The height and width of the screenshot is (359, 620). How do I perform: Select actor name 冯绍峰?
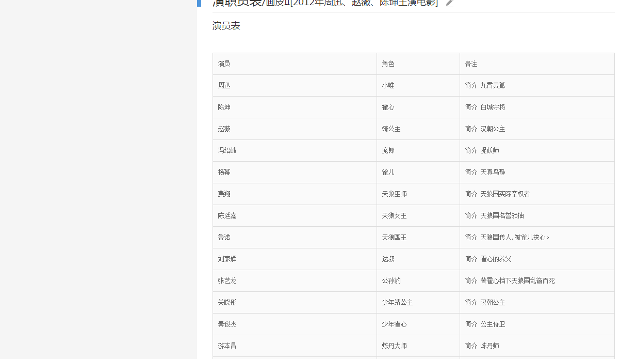(227, 150)
